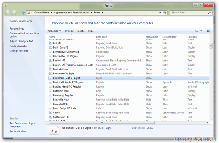Click the Latin; Greek; Cyrillic cell
Viewport: 219px width, 143px height.
[173, 113]
